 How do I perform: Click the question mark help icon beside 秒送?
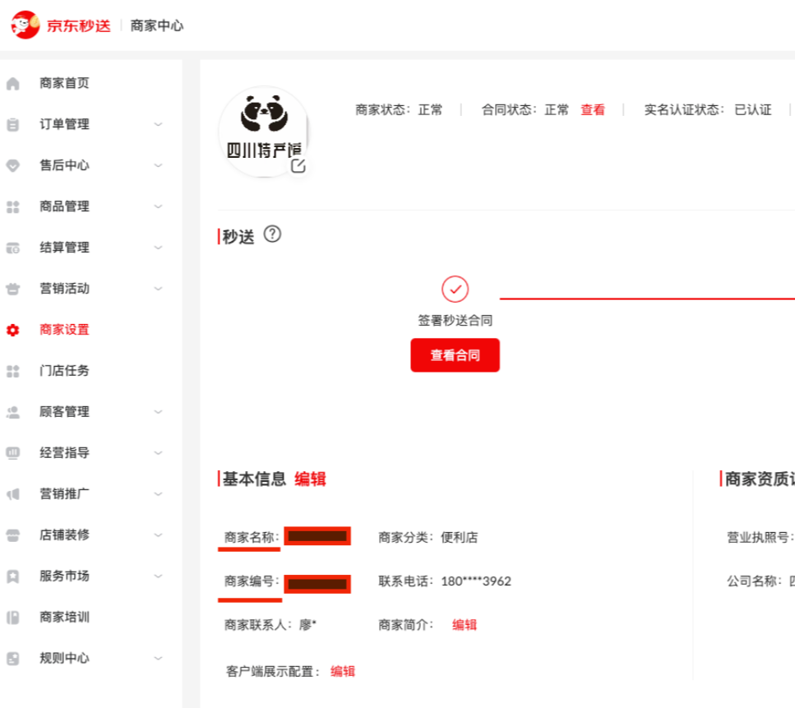click(x=272, y=234)
